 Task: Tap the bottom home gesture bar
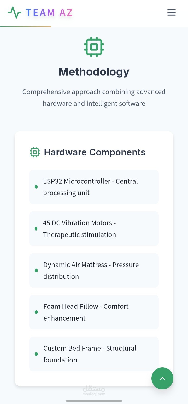click(x=94, y=401)
